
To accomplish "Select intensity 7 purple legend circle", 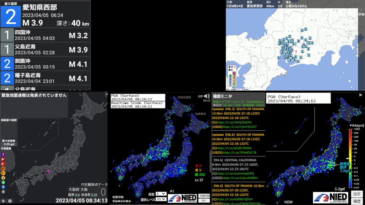I will click(3, 155).
